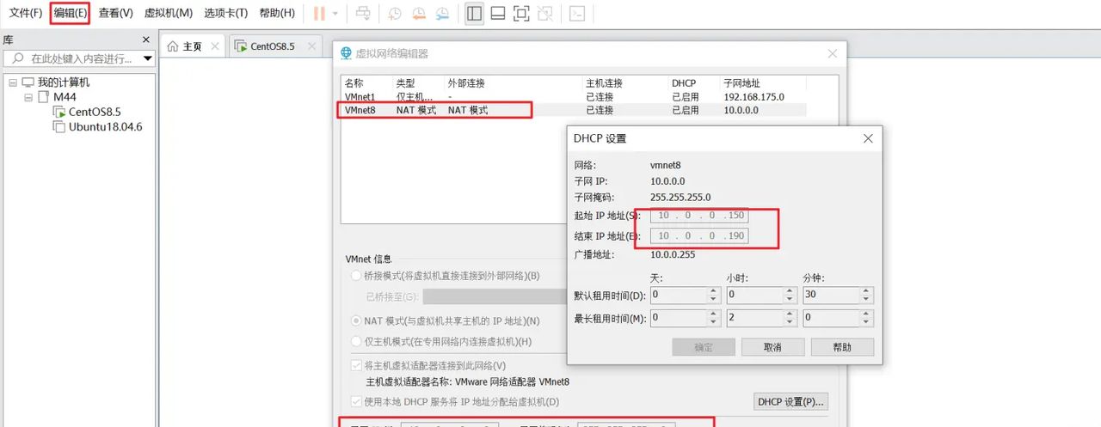Open the 编辑(E) menu
The width and height of the screenshot is (1101, 427).
(x=70, y=13)
